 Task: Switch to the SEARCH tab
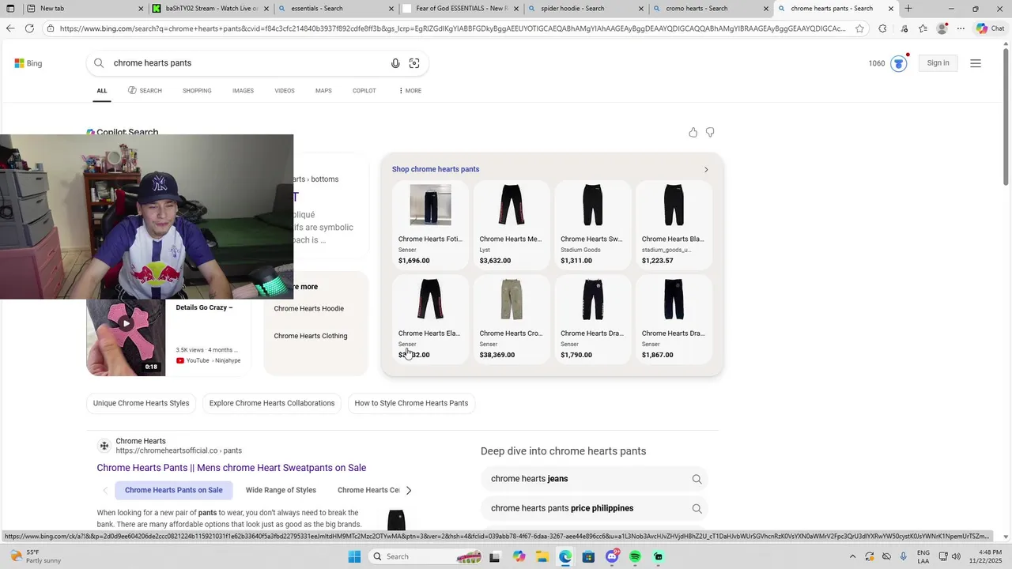pos(145,91)
